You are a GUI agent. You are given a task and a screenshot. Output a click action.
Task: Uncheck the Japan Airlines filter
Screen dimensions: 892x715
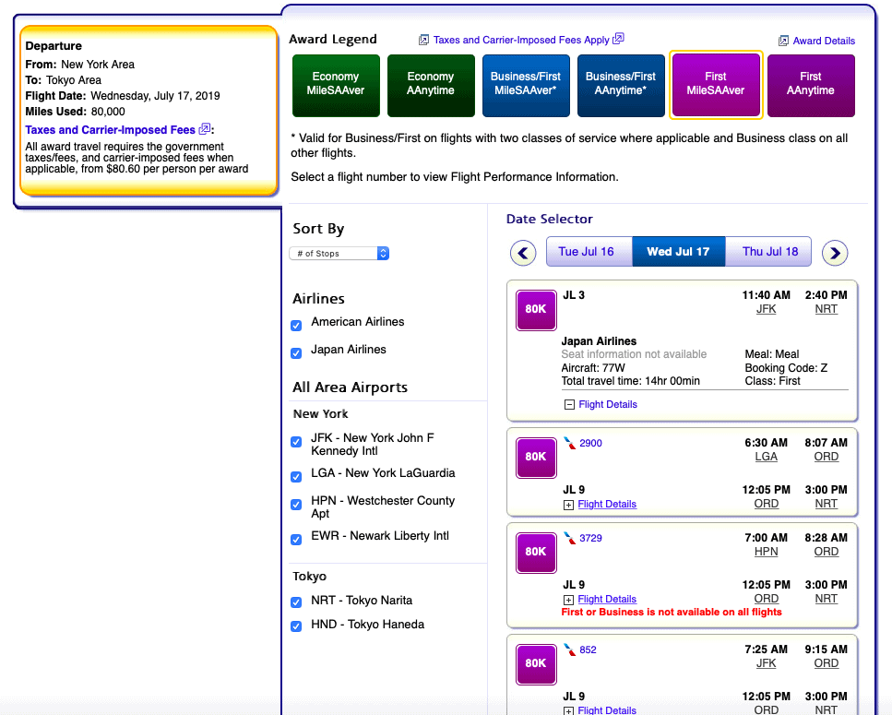(296, 353)
